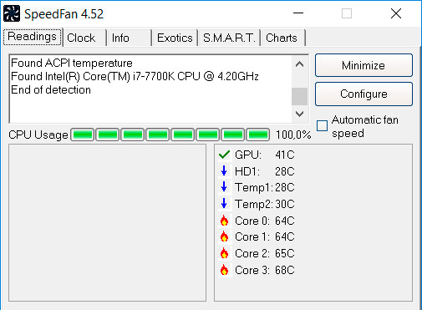Click the blue arrow icon beside Temp2
This screenshot has width=422, height=310.
224,204
